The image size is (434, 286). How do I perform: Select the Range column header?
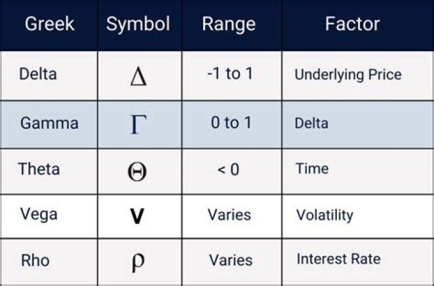click(x=229, y=25)
